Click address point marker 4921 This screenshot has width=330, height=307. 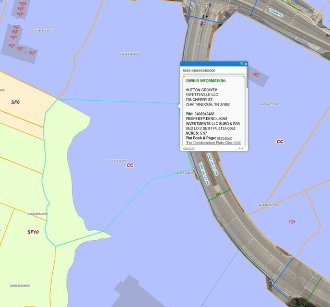pos(256,75)
